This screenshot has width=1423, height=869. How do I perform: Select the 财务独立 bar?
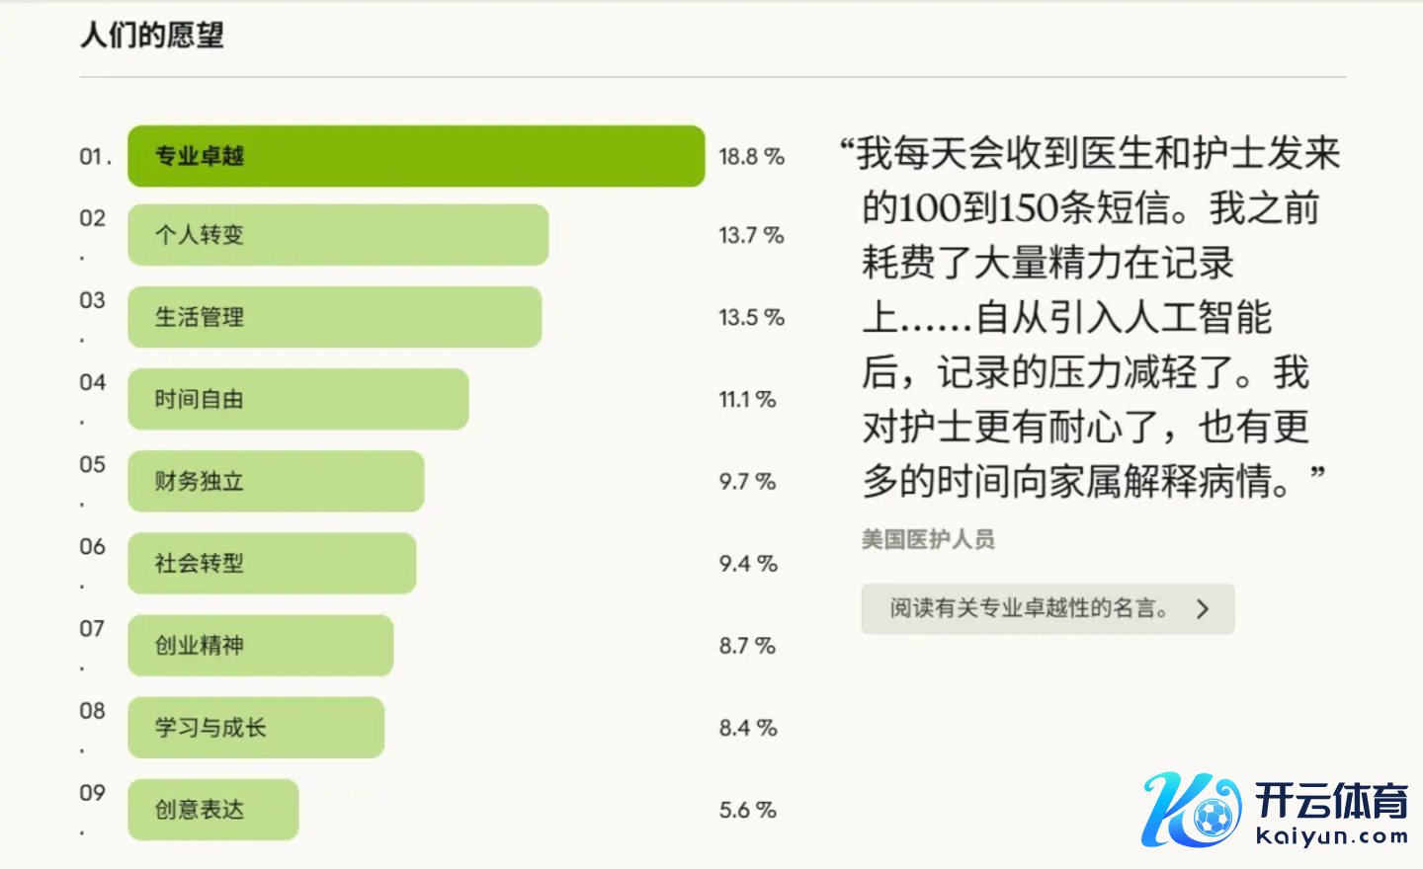(276, 481)
